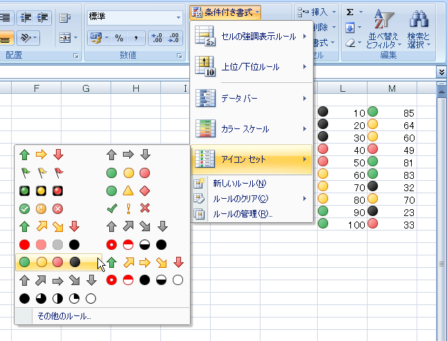Viewport: 447px width, 341px height.
Task: Pick the uncircled check, exclamation, cross set
Action: 129,208
